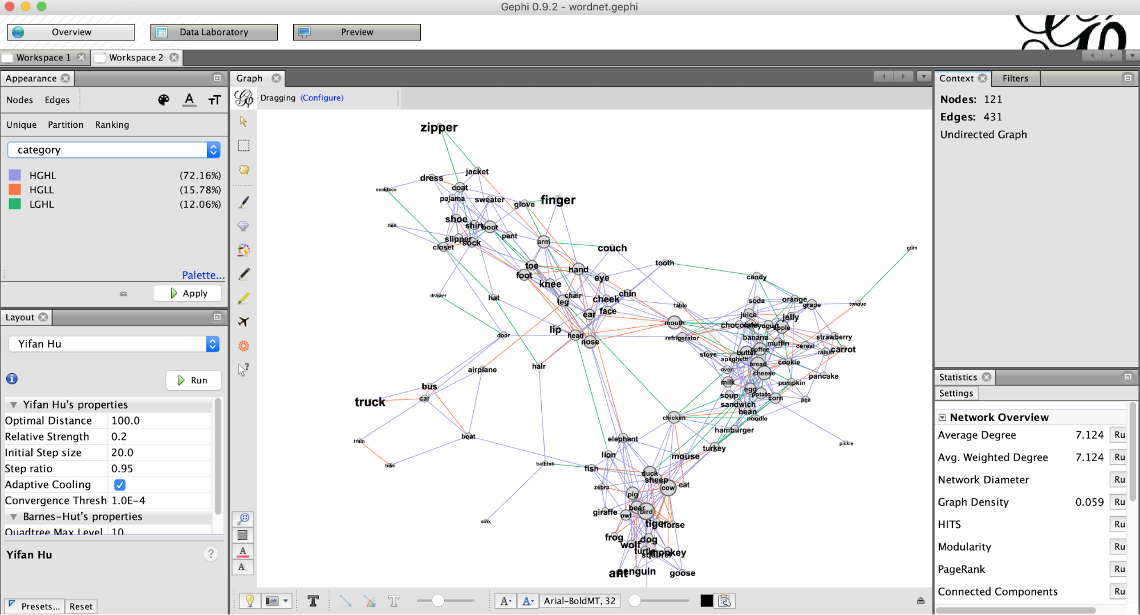Select the Brush color bucket tool
Screen dimensions: 1140x615
click(244, 250)
